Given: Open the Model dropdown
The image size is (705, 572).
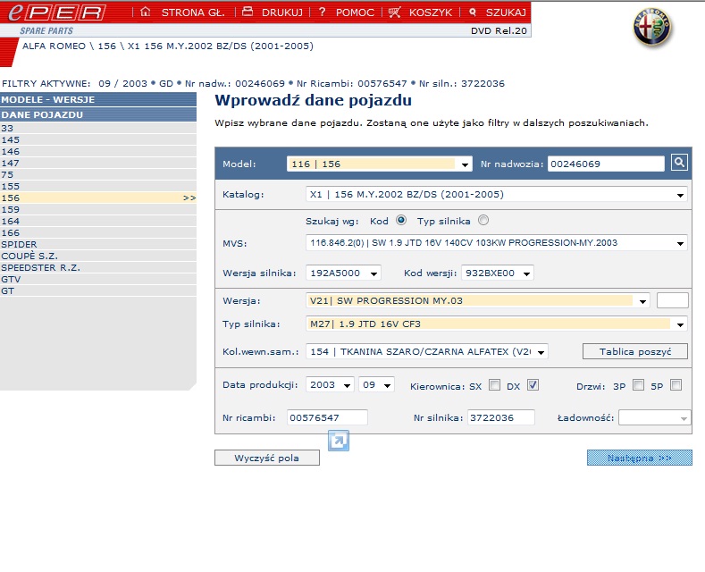Looking at the screenshot, I should click(380, 164).
